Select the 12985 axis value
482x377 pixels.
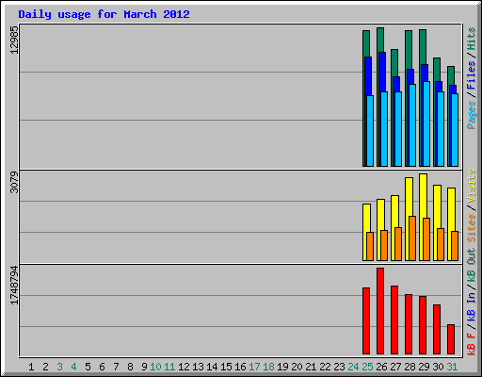[x=14, y=40]
